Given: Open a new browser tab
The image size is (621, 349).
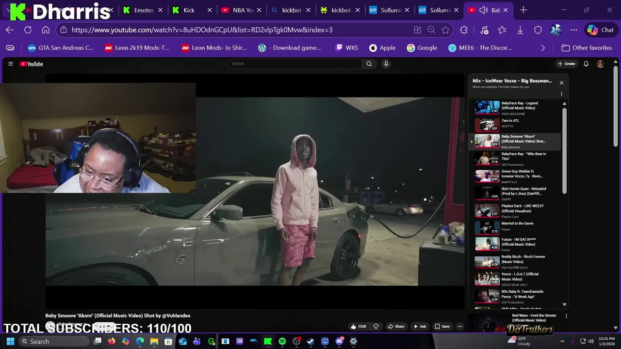Looking at the screenshot, I should coord(523,10).
